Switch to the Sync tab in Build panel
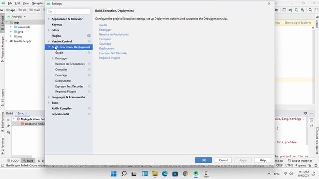Viewport: 319px width, 179px height. pyautogui.click(x=21, y=113)
